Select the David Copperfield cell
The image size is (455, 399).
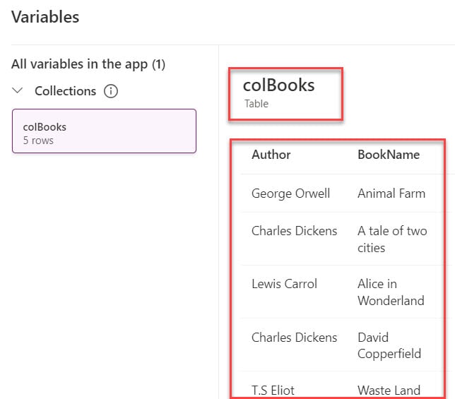click(389, 345)
